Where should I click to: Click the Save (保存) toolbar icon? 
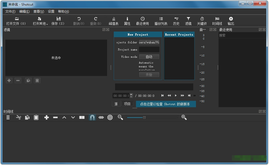click(58, 21)
